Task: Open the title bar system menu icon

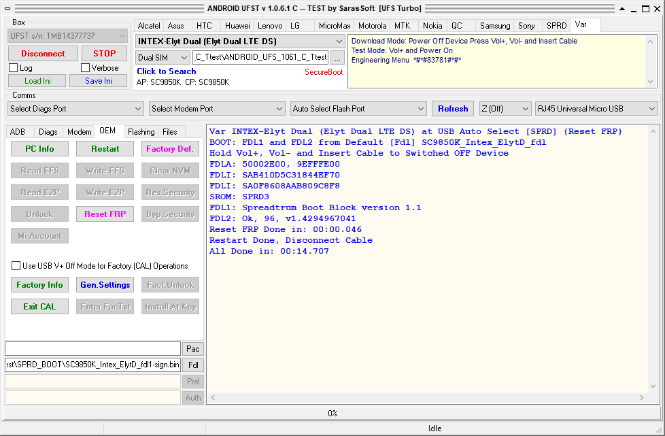Action: 7,8
